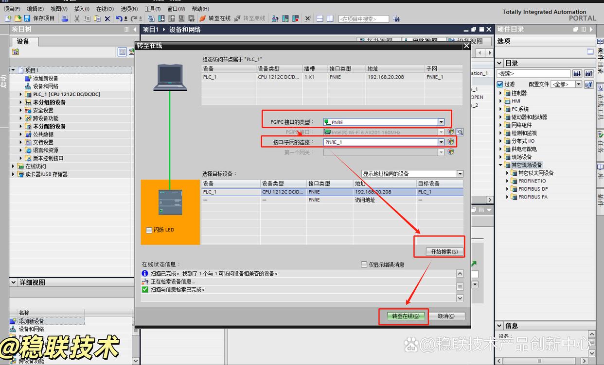Toggle the 闪烁 LED checkbox
Viewport: 604px width, 365px height.
[x=149, y=230]
